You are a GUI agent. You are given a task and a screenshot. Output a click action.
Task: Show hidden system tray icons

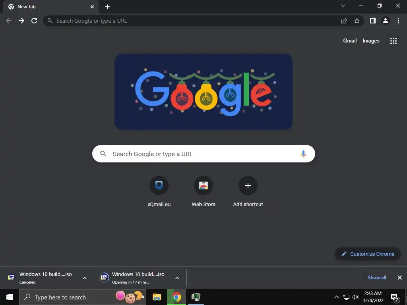click(336, 297)
